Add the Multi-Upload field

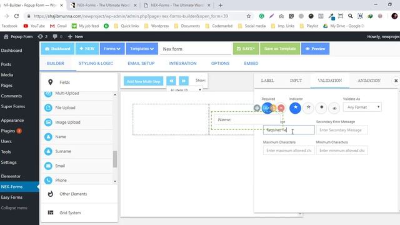point(76,93)
